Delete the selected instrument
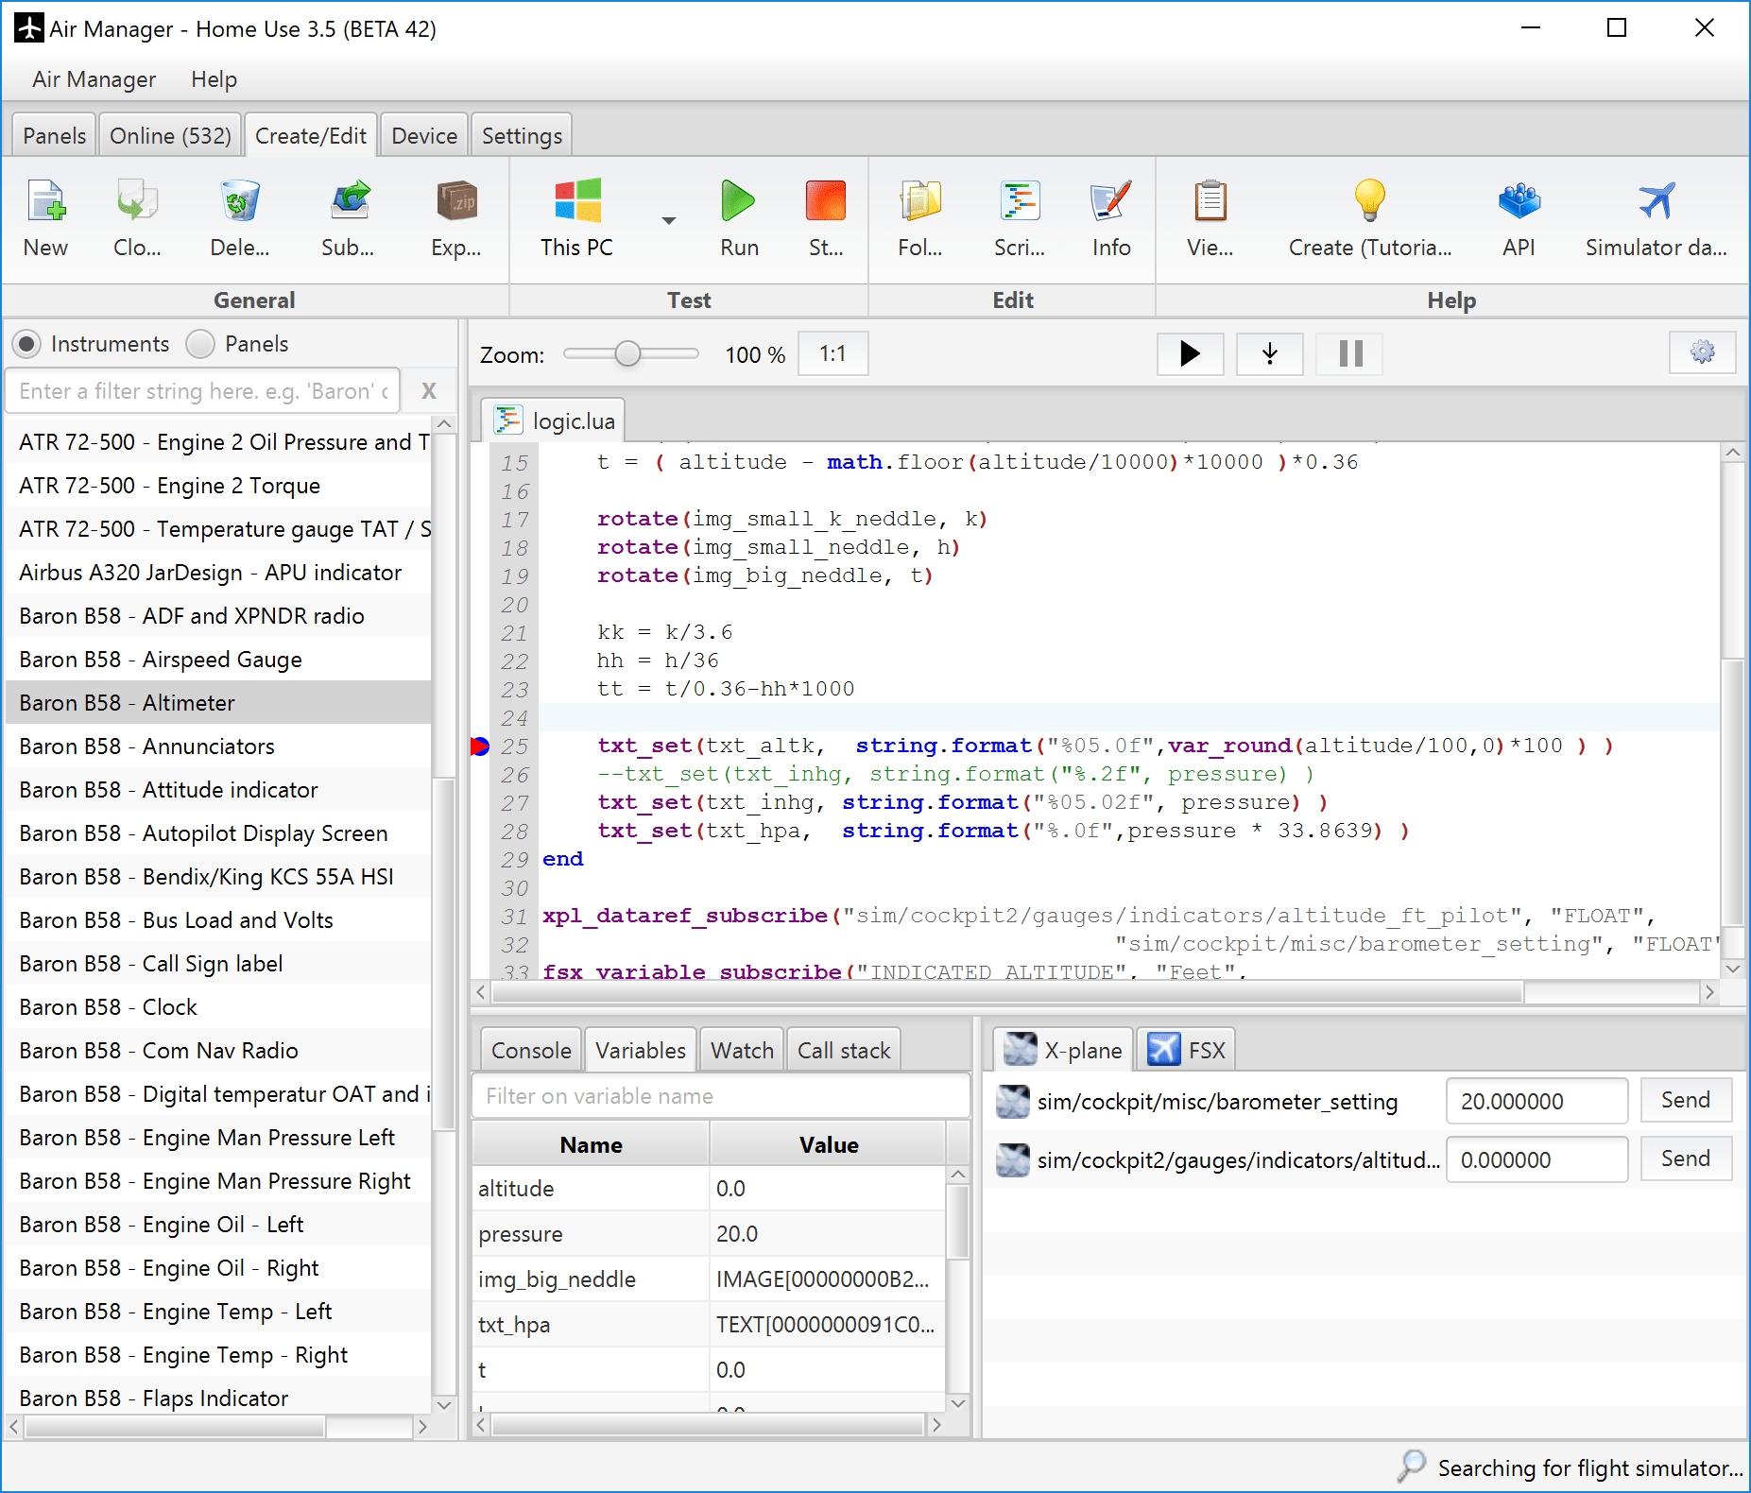This screenshot has width=1751, height=1493. click(x=240, y=218)
